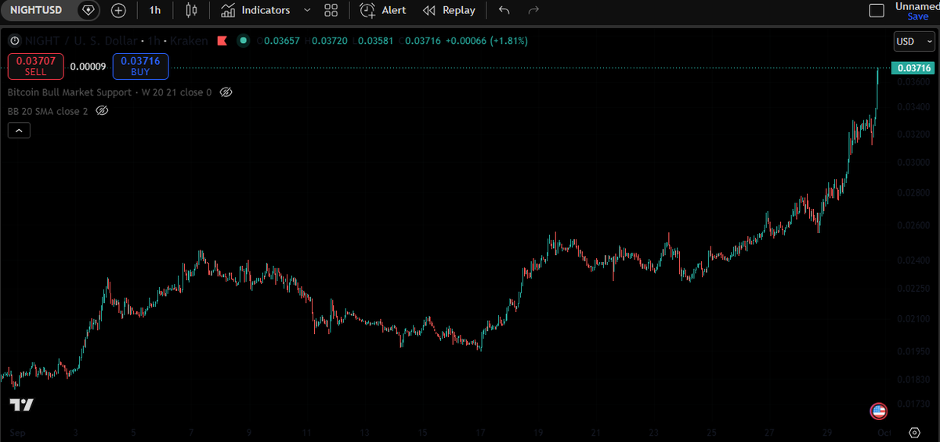Open the candlestick chart type menu
Image resolution: width=940 pixels, height=442 pixels.
[x=192, y=10]
